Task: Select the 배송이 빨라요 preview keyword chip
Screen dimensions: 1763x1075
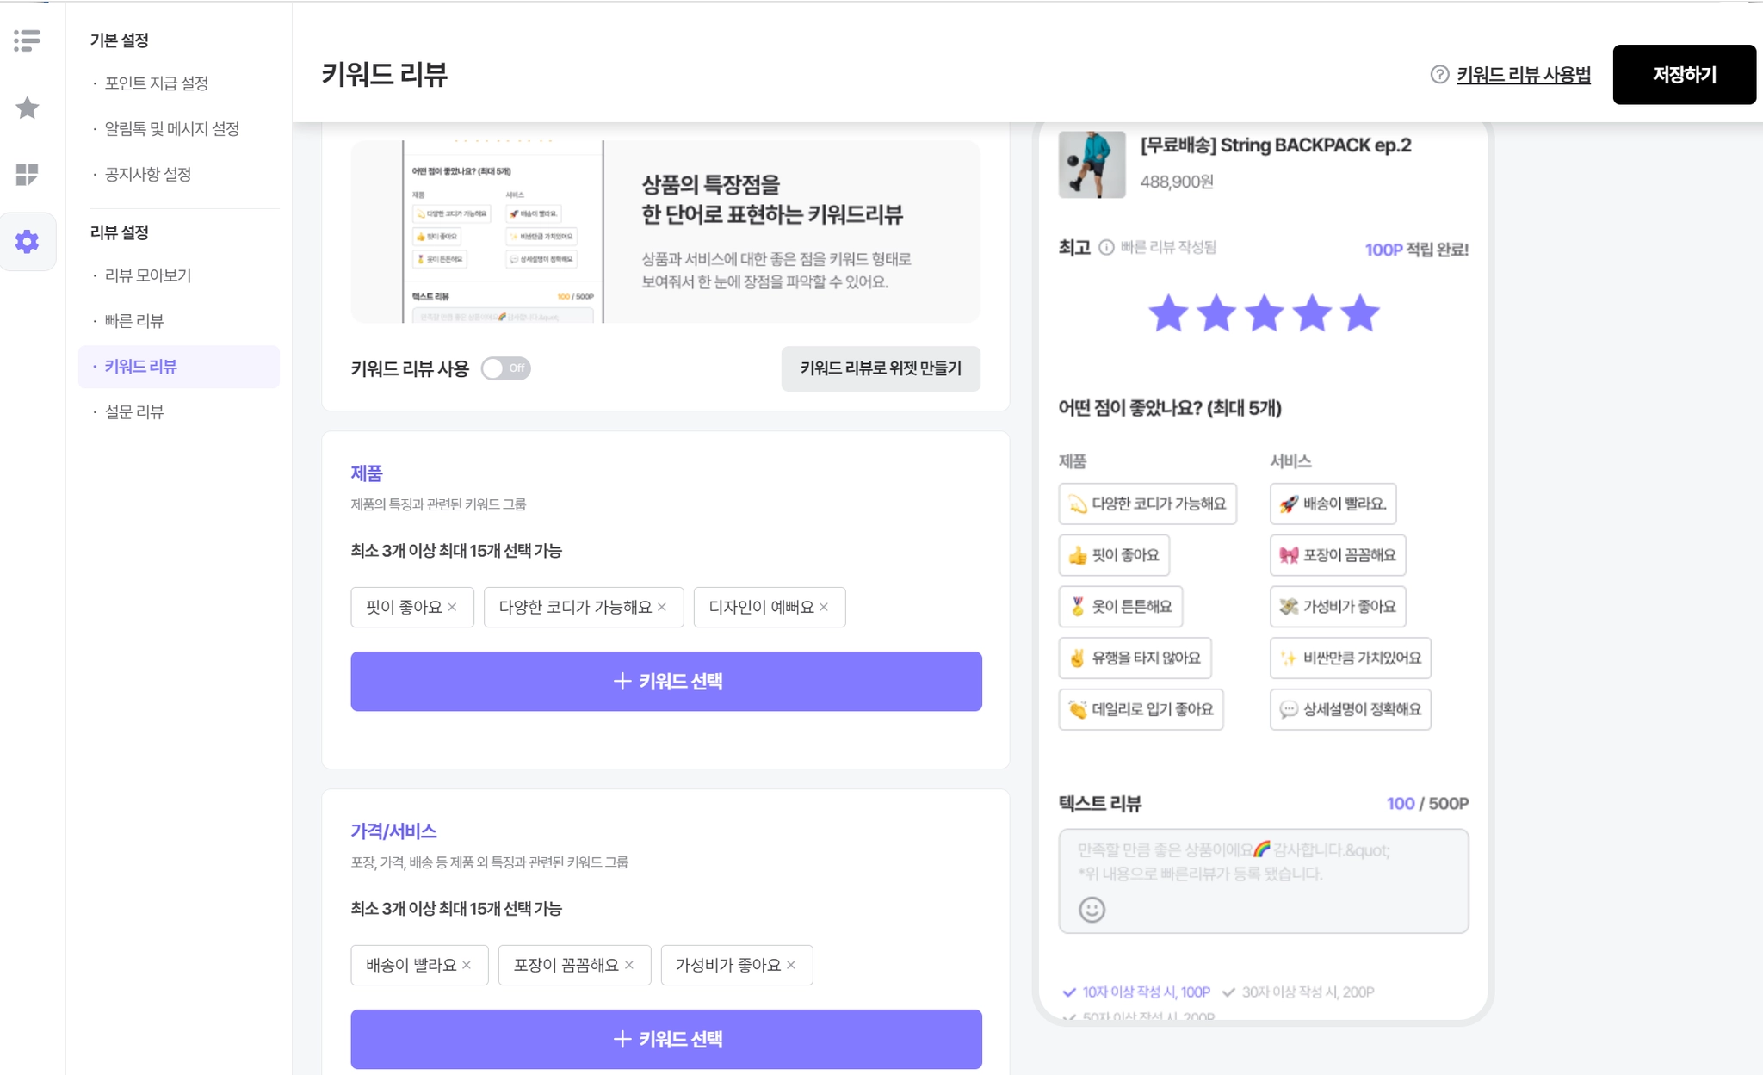Action: coord(1333,504)
